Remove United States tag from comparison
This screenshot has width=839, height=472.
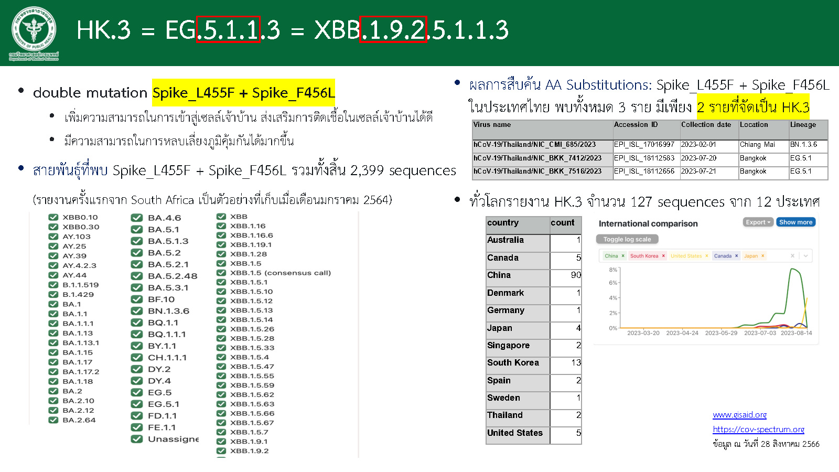707,256
